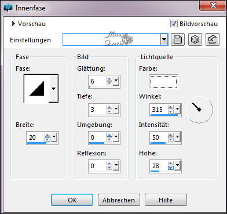Increase Winkel value with up arrow
The width and height of the screenshot is (227, 214).
tap(171, 107)
